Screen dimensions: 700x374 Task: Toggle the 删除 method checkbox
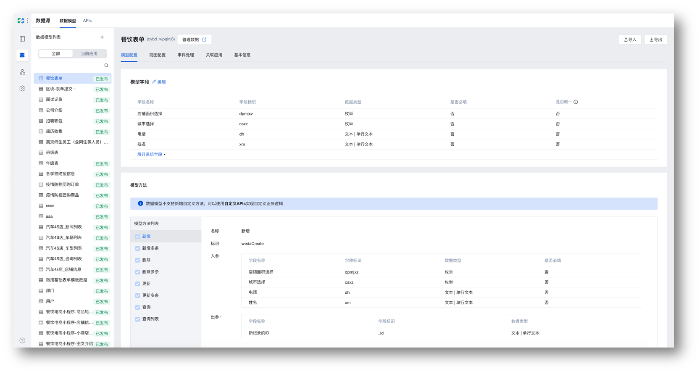tap(137, 260)
